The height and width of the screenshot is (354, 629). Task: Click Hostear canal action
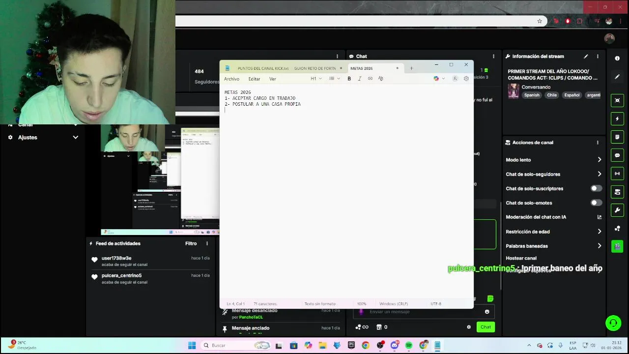click(x=521, y=258)
